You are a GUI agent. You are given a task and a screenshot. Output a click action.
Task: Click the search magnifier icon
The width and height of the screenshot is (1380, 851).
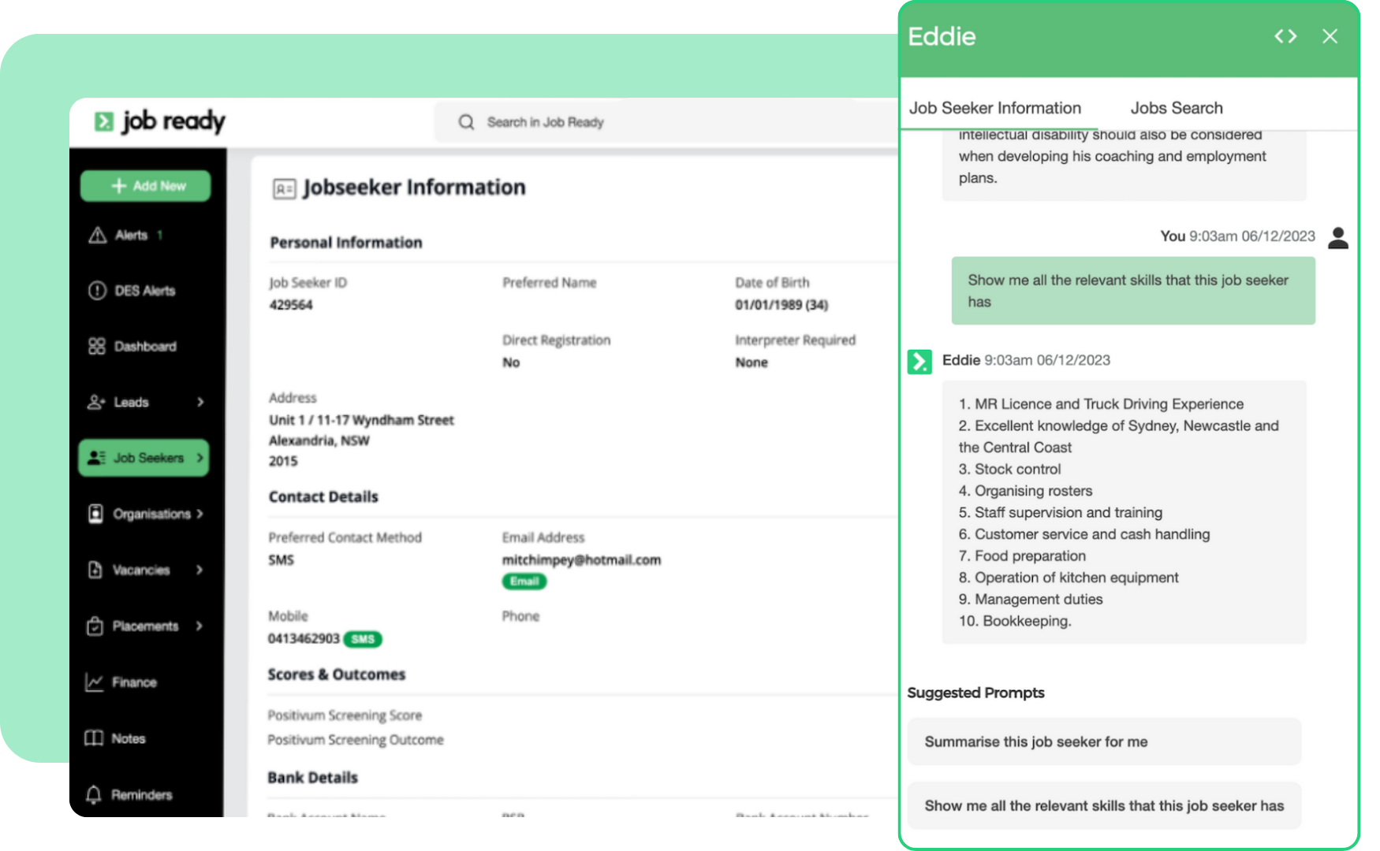point(466,122)
